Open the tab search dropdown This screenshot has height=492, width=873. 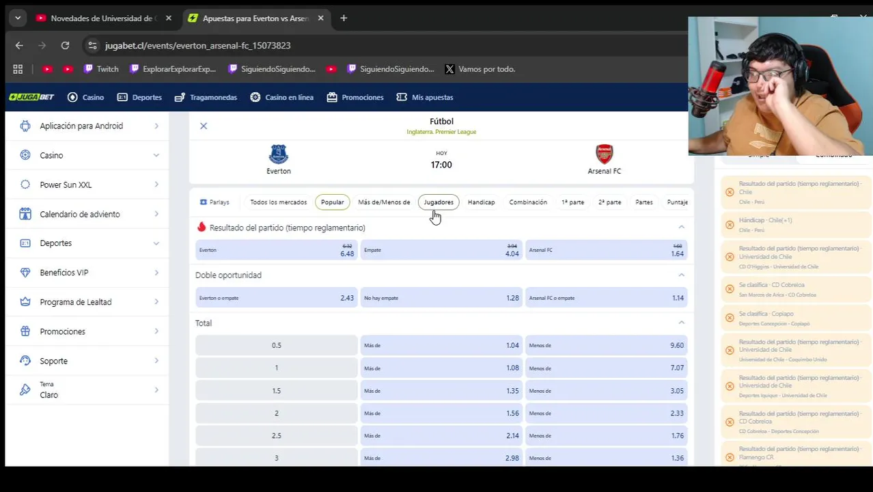[18, 18]
